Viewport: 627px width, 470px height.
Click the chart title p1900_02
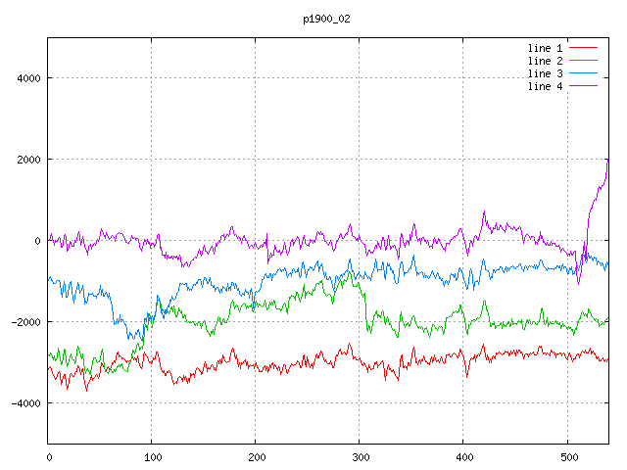[x=326, y=19]
